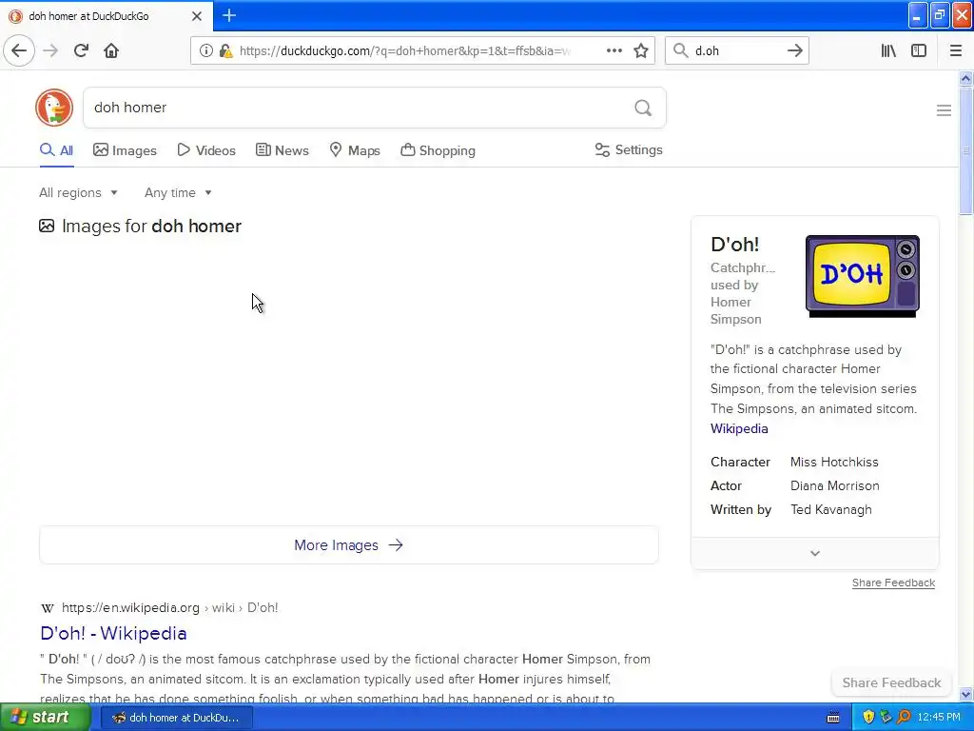Expand the All regions dropdown

(x=78, y=192)
